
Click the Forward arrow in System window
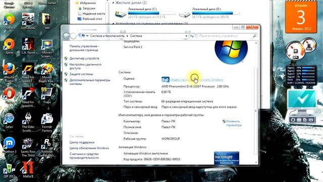click(x=73, y=36)
